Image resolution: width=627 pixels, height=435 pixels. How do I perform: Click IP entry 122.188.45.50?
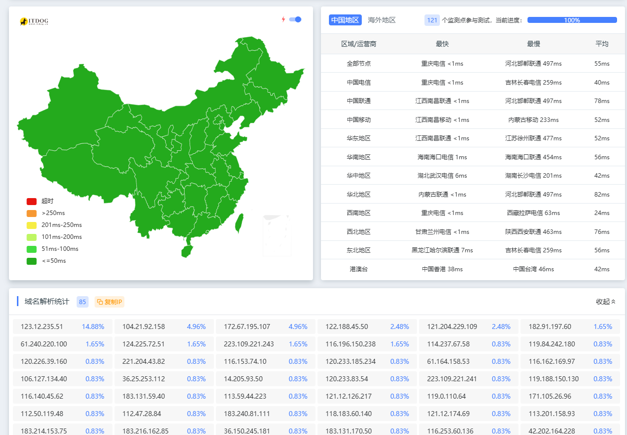click(x=347, y=326)
